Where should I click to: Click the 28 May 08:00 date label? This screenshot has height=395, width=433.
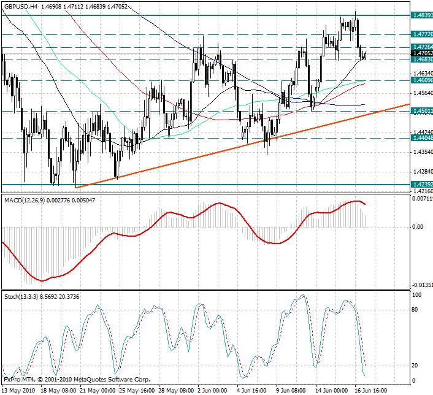pyautogui.click(x=176, y=391)
